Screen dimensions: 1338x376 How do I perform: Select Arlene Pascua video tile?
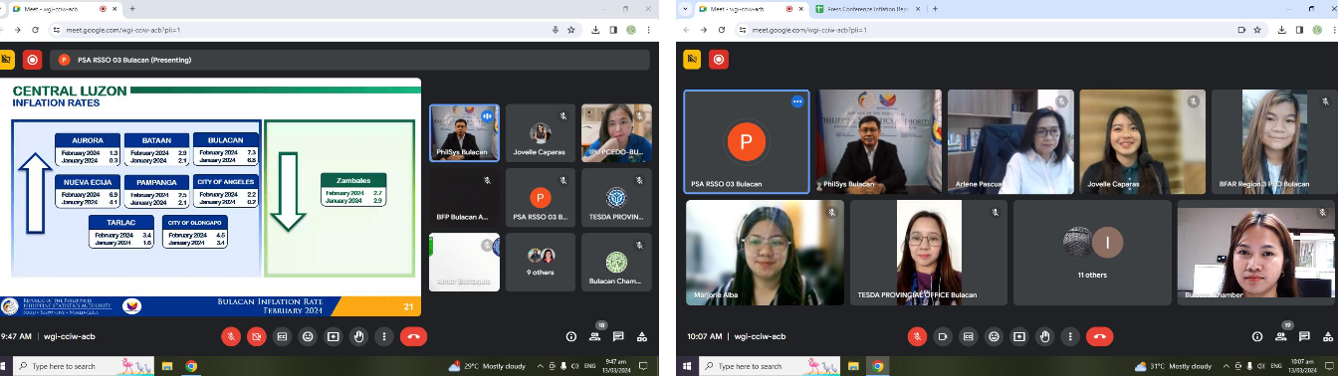[x=1009, y=140]
